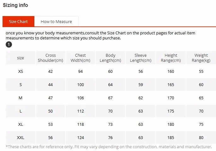
Task: Click the 124 chest width value
Action: (80, 138)
